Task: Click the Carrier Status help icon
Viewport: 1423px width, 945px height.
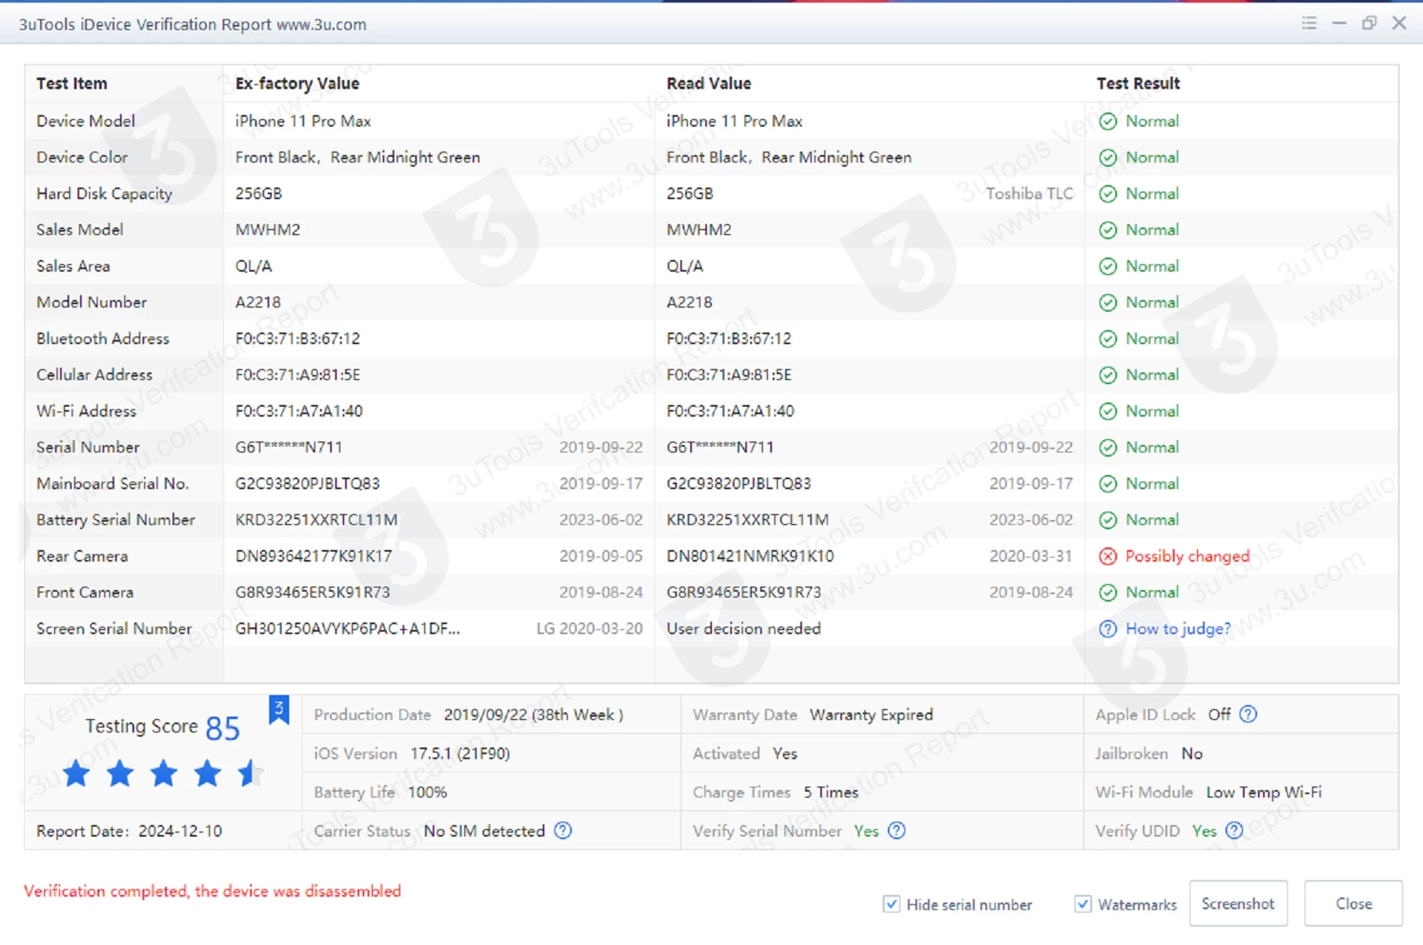Action: point(564,831)
